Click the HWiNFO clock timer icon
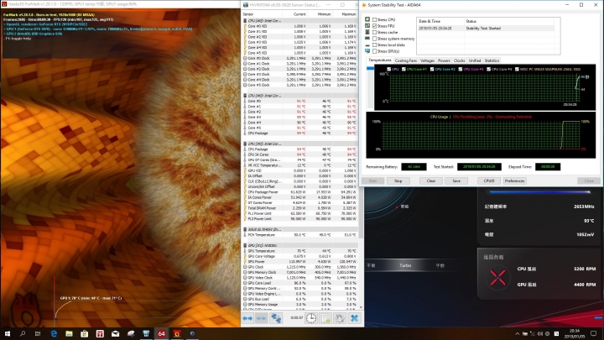The width and height of the screenshot is (604, 340). (x=311, y=318)
